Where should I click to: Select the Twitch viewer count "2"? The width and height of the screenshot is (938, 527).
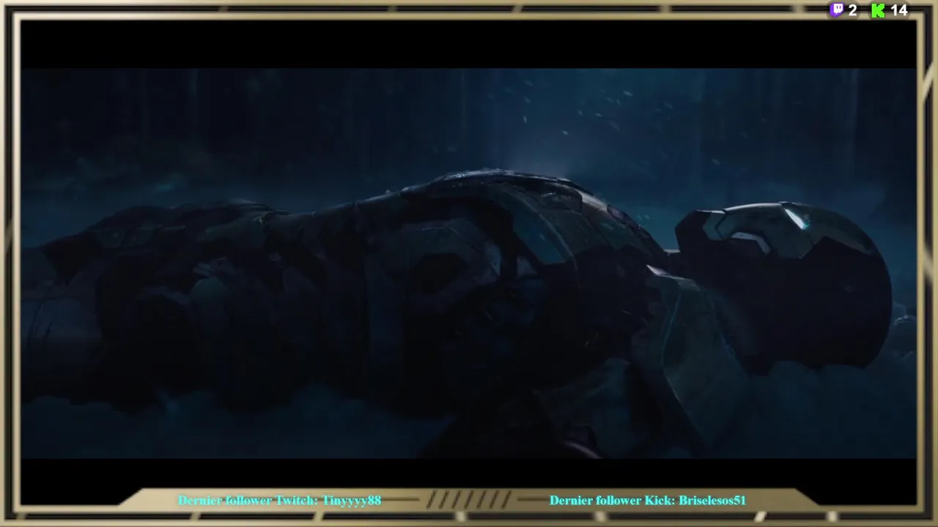(852, 10)
